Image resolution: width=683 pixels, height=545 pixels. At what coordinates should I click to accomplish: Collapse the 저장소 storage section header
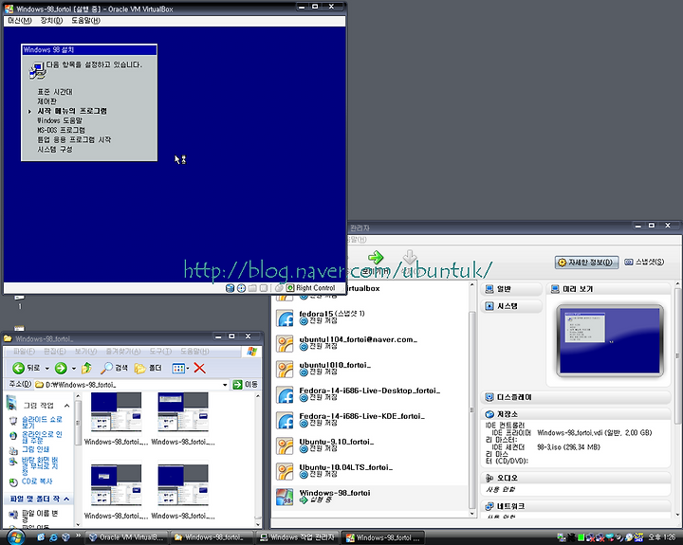pyautogui.click(x=576, y=414)
